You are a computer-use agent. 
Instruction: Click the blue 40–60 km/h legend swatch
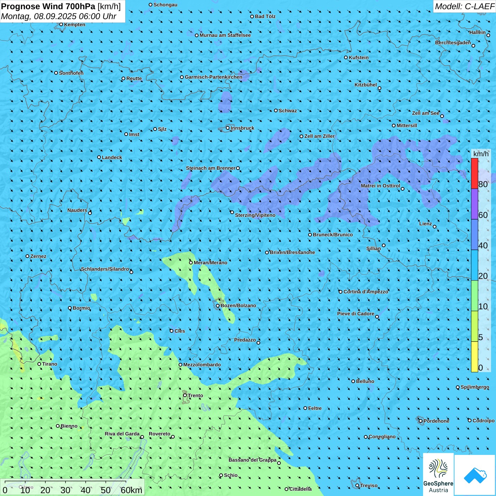(474, 235)
